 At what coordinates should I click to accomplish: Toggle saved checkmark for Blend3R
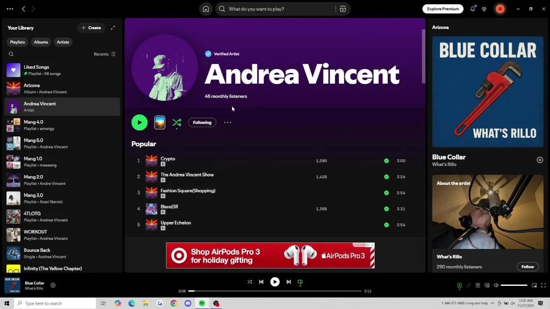(x=386, y=209)
